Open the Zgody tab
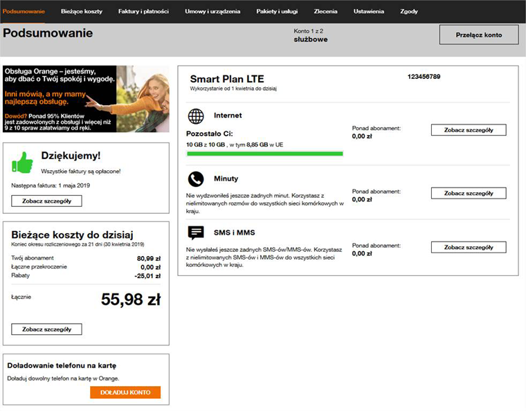The width and height of the screenshot is (526, 411). coord(409,12)
